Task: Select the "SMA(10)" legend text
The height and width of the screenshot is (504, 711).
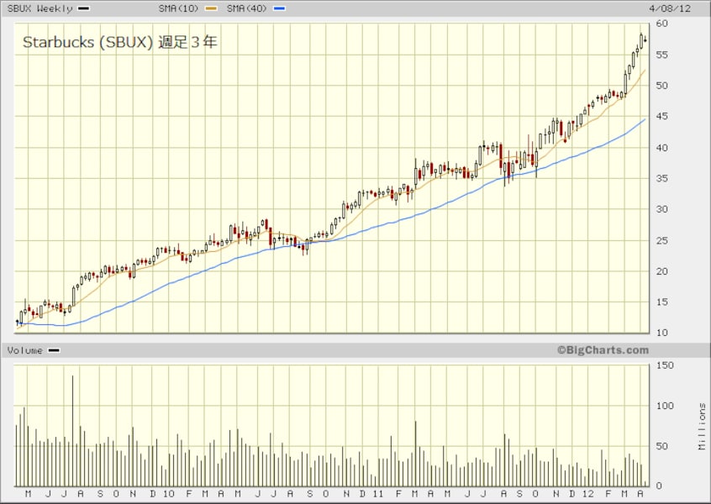Action: (x=178, y=8)
